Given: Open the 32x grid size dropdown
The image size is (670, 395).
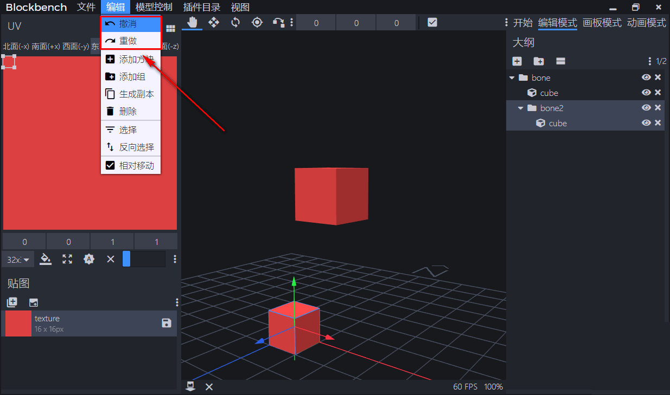Looking at the screenshot, I should pyautogui.click(x=18, y=260).
